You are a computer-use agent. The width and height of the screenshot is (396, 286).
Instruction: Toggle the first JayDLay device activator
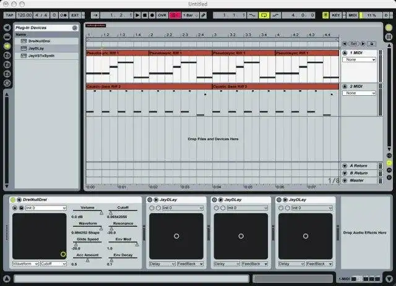click(150, 200)
